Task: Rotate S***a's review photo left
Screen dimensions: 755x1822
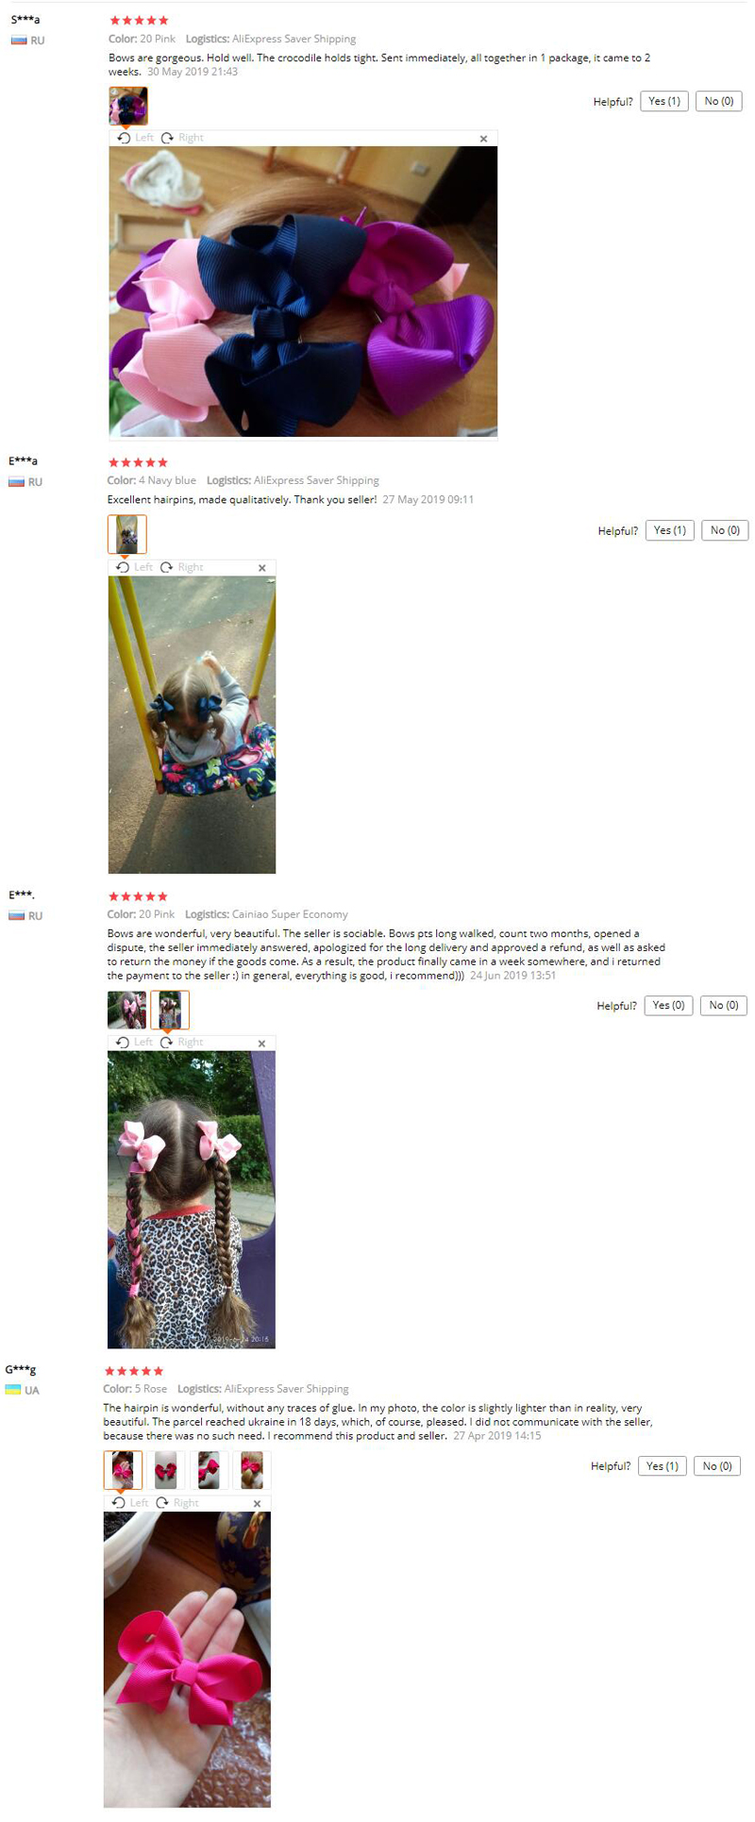Action: click(x=135, y=138)
